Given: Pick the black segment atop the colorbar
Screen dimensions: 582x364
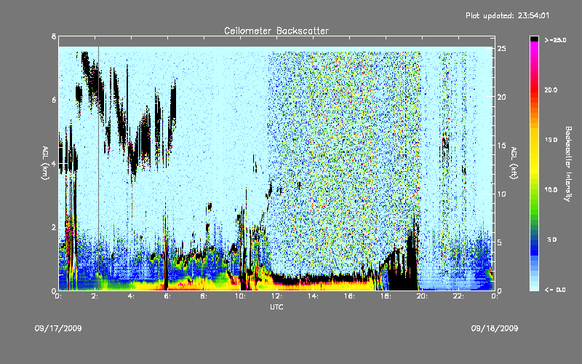Looking at the screenshot, I should click(534, 39).
